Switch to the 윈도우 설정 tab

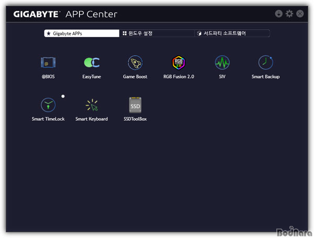coord(157,33)
